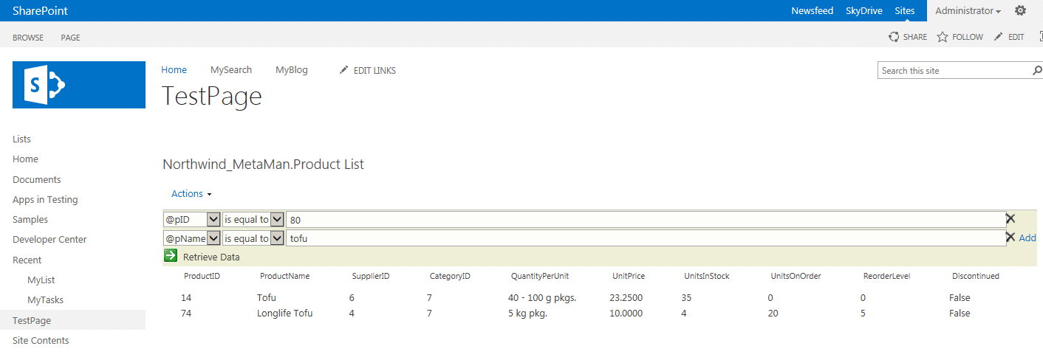Click the ProductName column header

click(284, 276)
